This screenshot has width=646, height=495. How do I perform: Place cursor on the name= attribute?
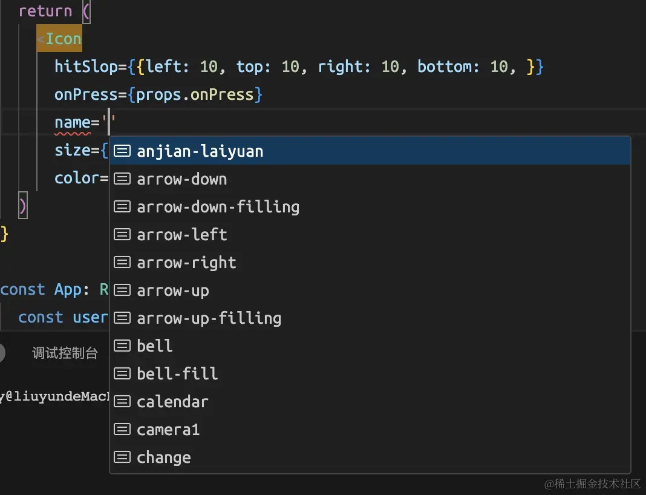tap(77, 123)
